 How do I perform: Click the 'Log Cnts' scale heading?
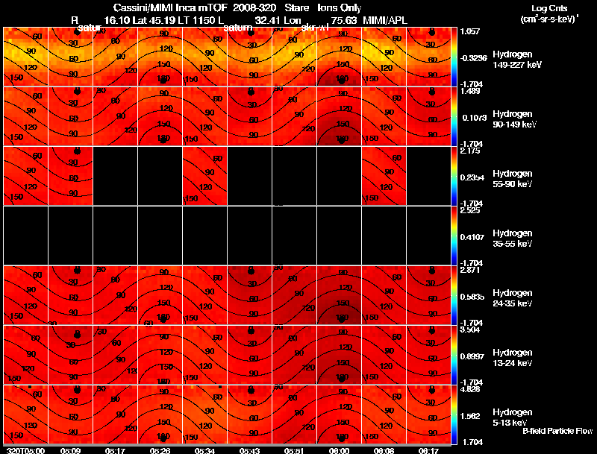tap(548, 8)
